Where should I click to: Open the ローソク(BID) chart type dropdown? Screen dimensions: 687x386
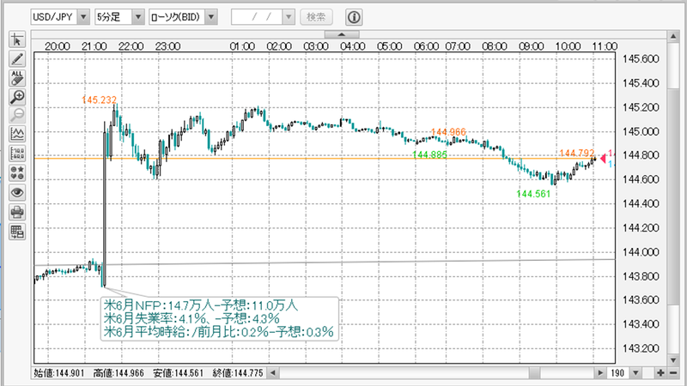click(x=211, y=17)
